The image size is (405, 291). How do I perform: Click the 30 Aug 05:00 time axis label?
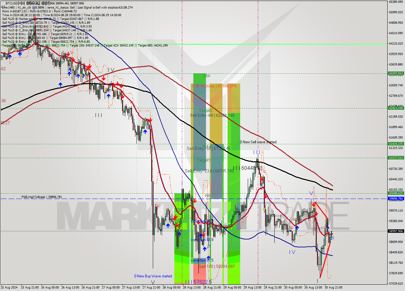(293, 288)
